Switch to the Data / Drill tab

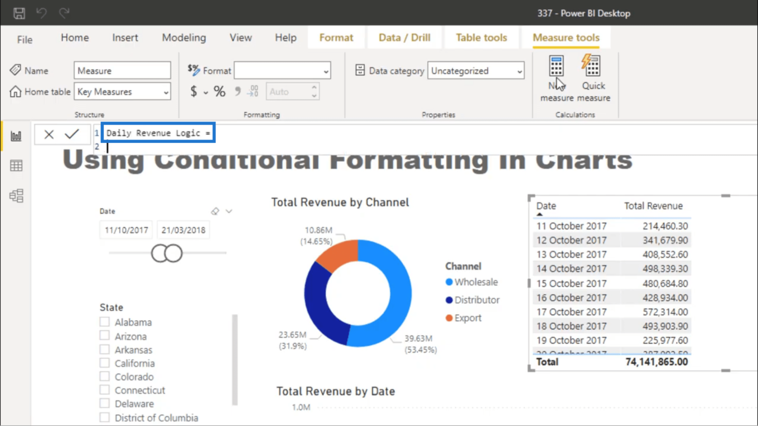(404, 38)
